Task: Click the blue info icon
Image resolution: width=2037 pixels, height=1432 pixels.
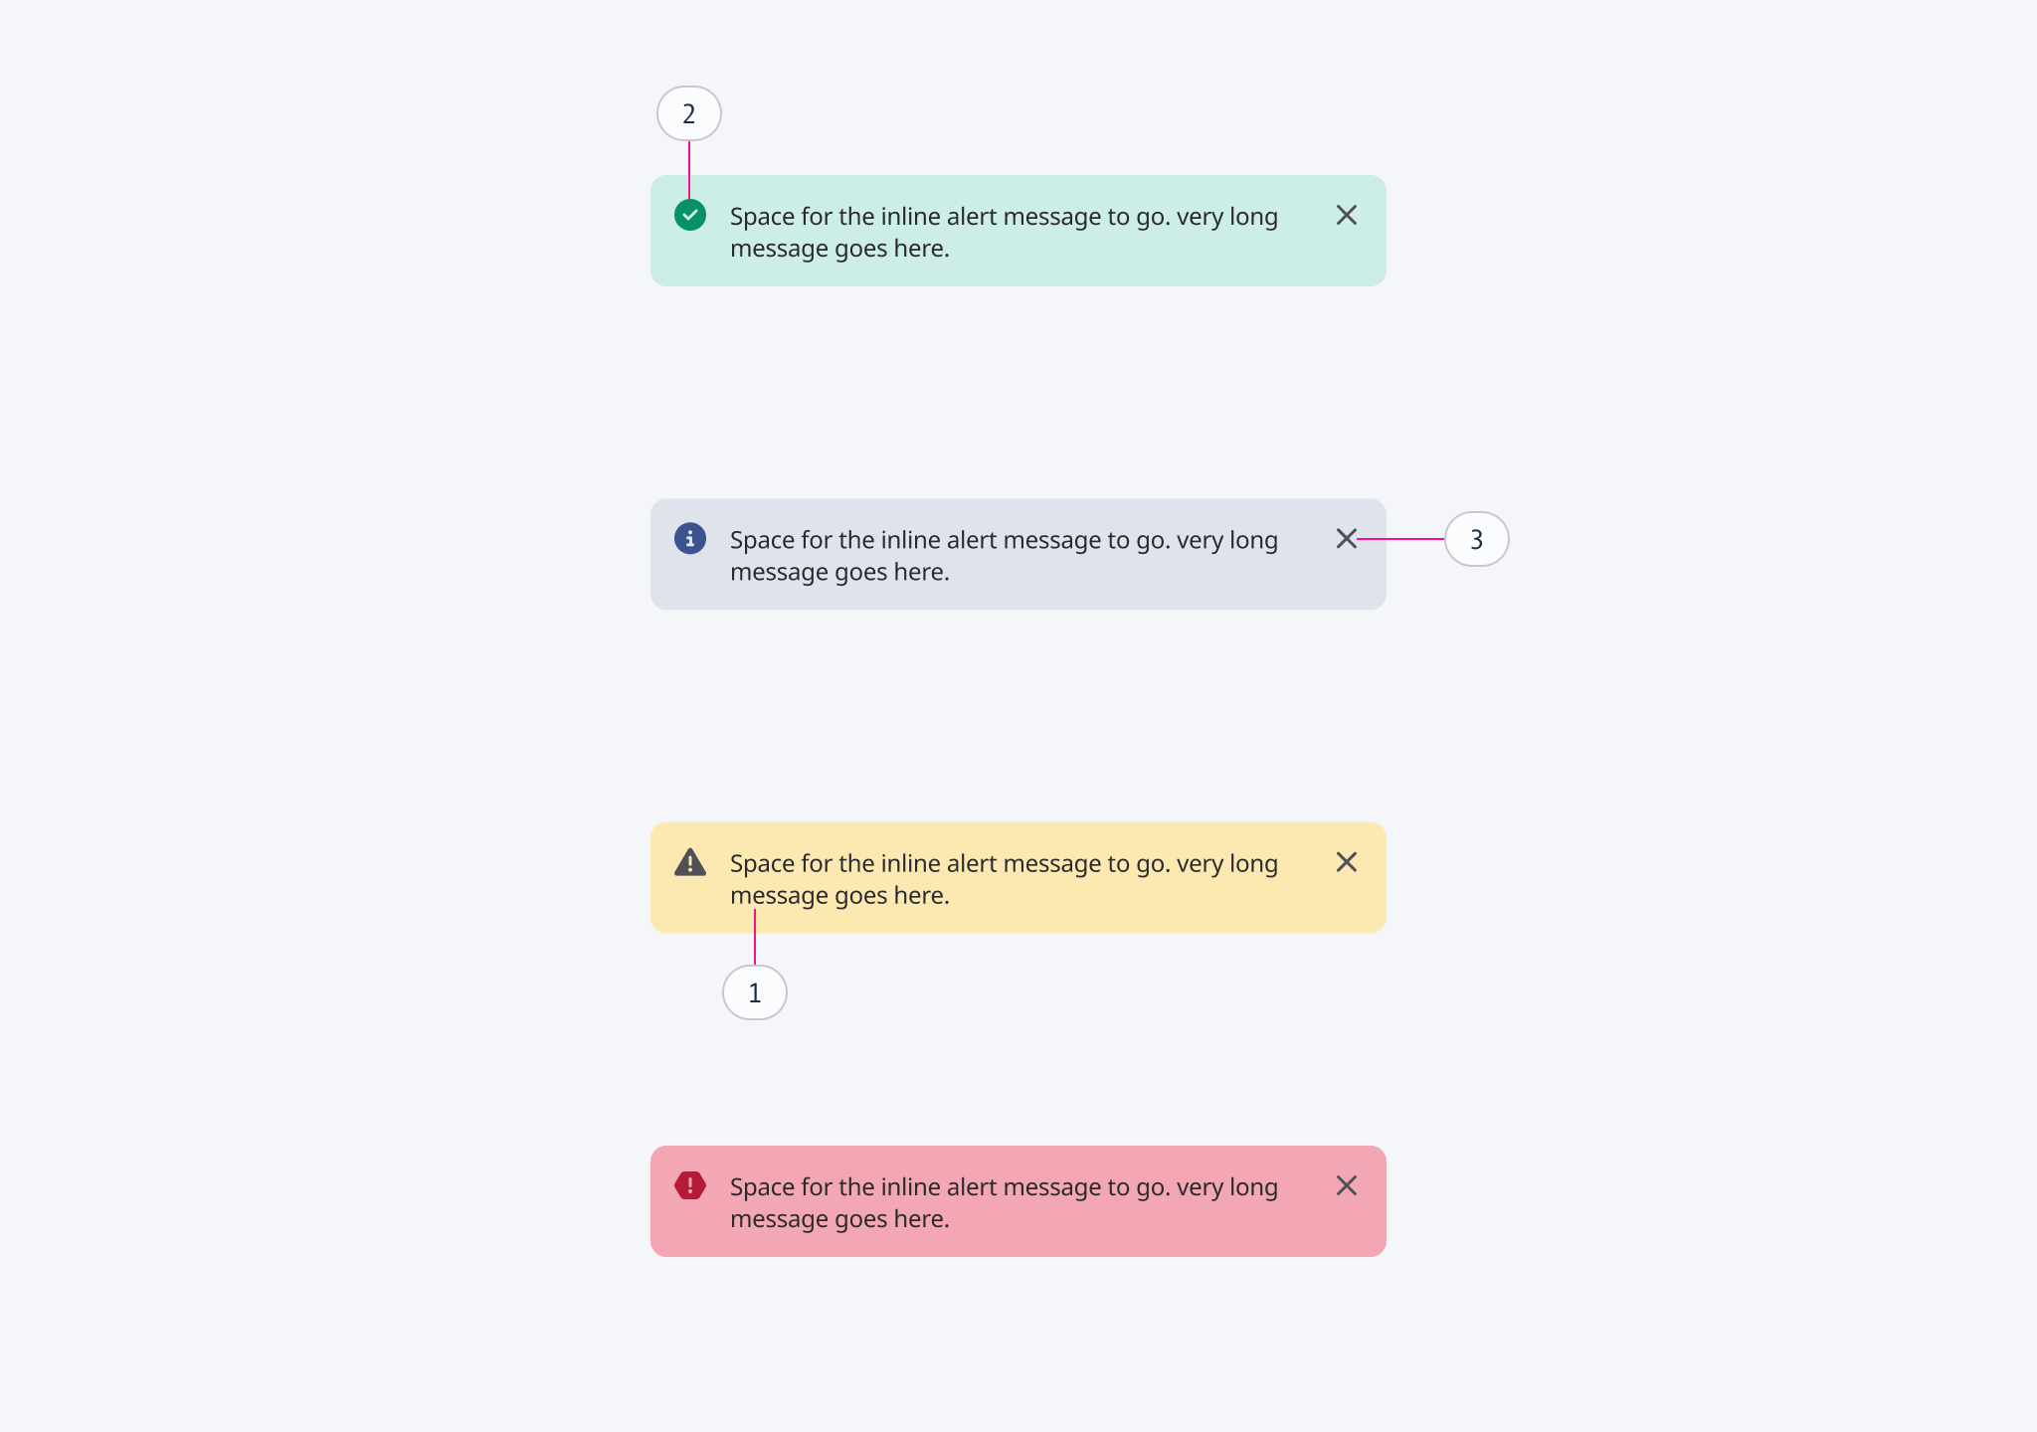Action: tap(689, 539)
